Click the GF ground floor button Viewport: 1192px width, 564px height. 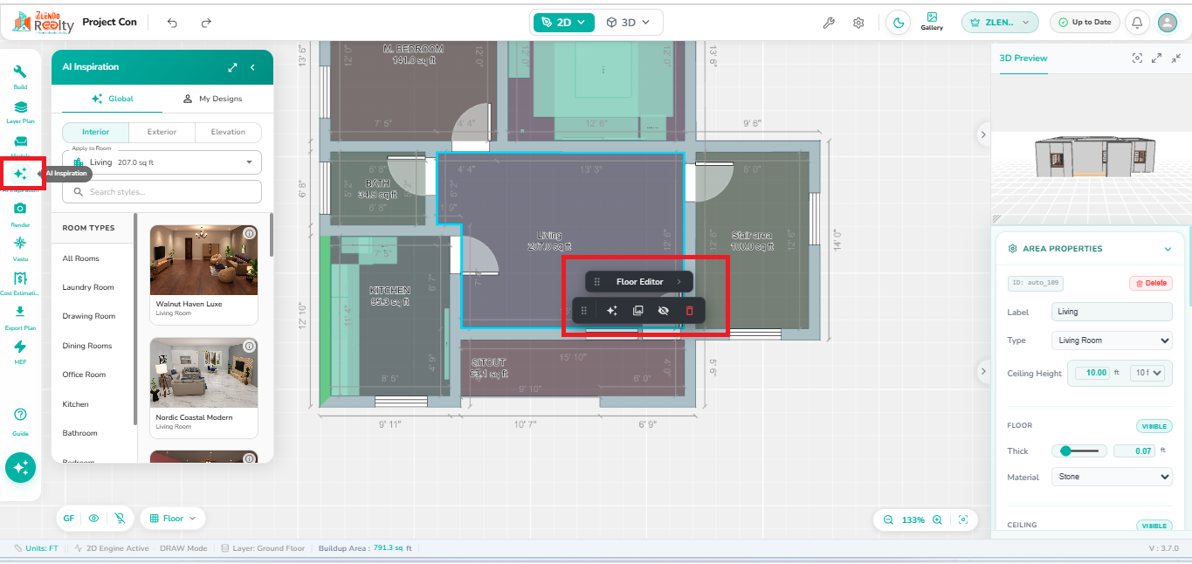pos(69,518)
